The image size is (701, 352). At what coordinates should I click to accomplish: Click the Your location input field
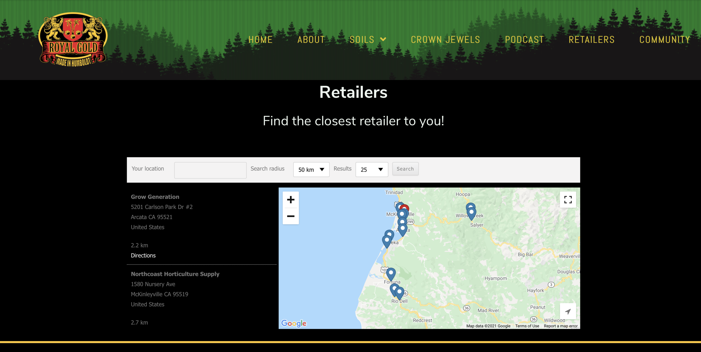(210, 170)
